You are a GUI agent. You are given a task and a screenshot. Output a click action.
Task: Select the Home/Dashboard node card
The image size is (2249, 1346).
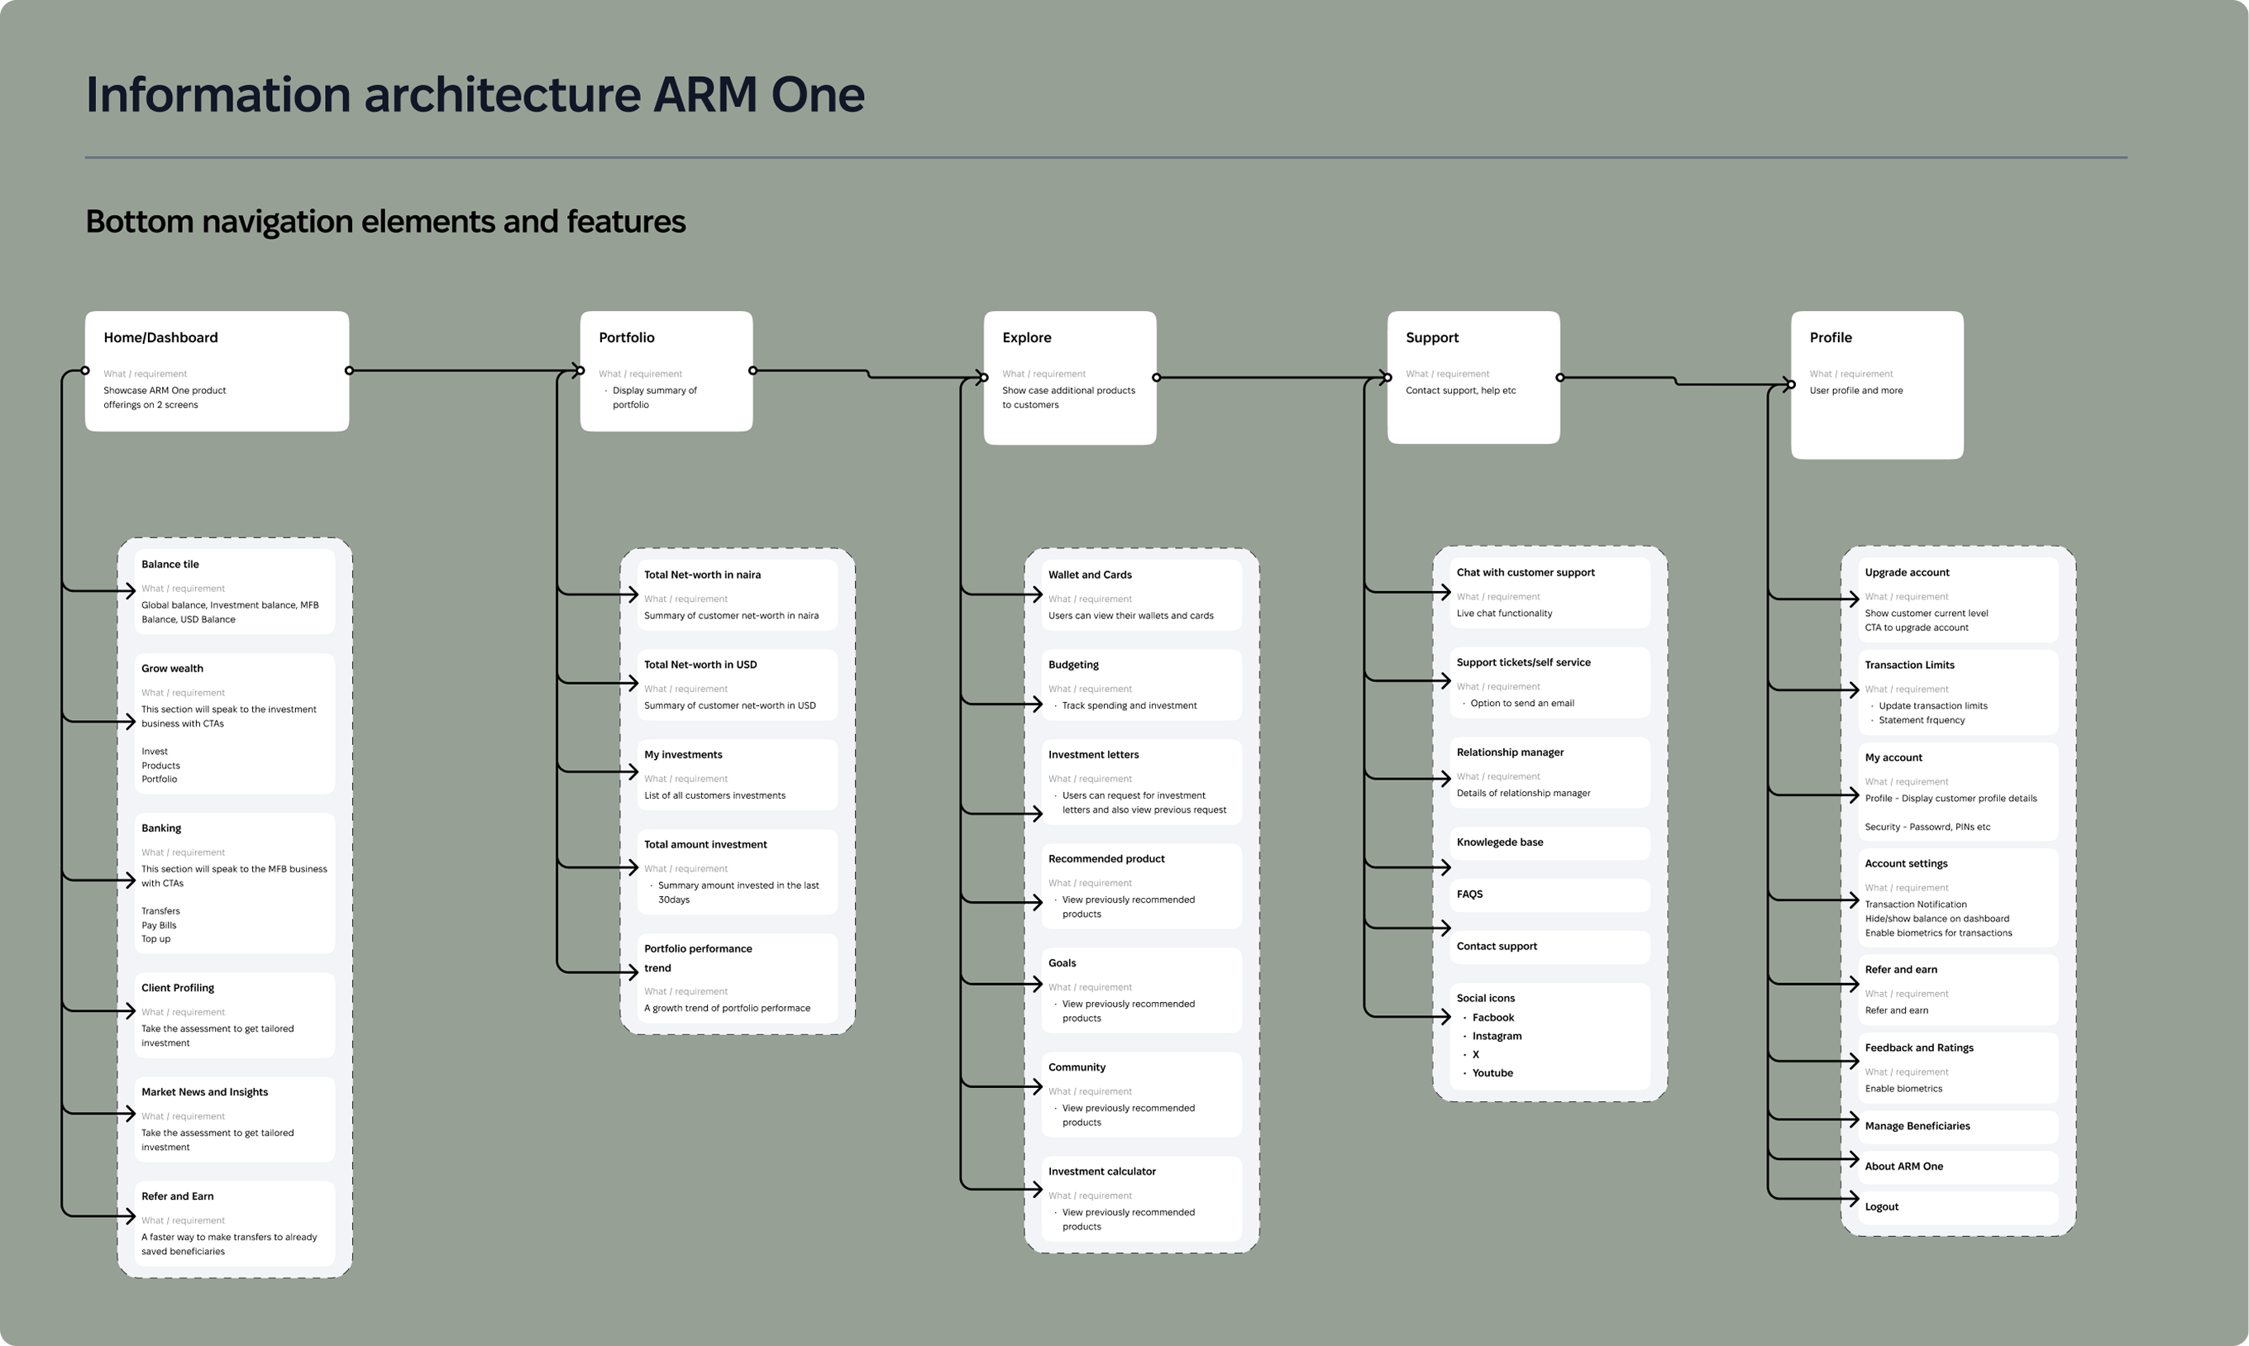click(216, 372)
